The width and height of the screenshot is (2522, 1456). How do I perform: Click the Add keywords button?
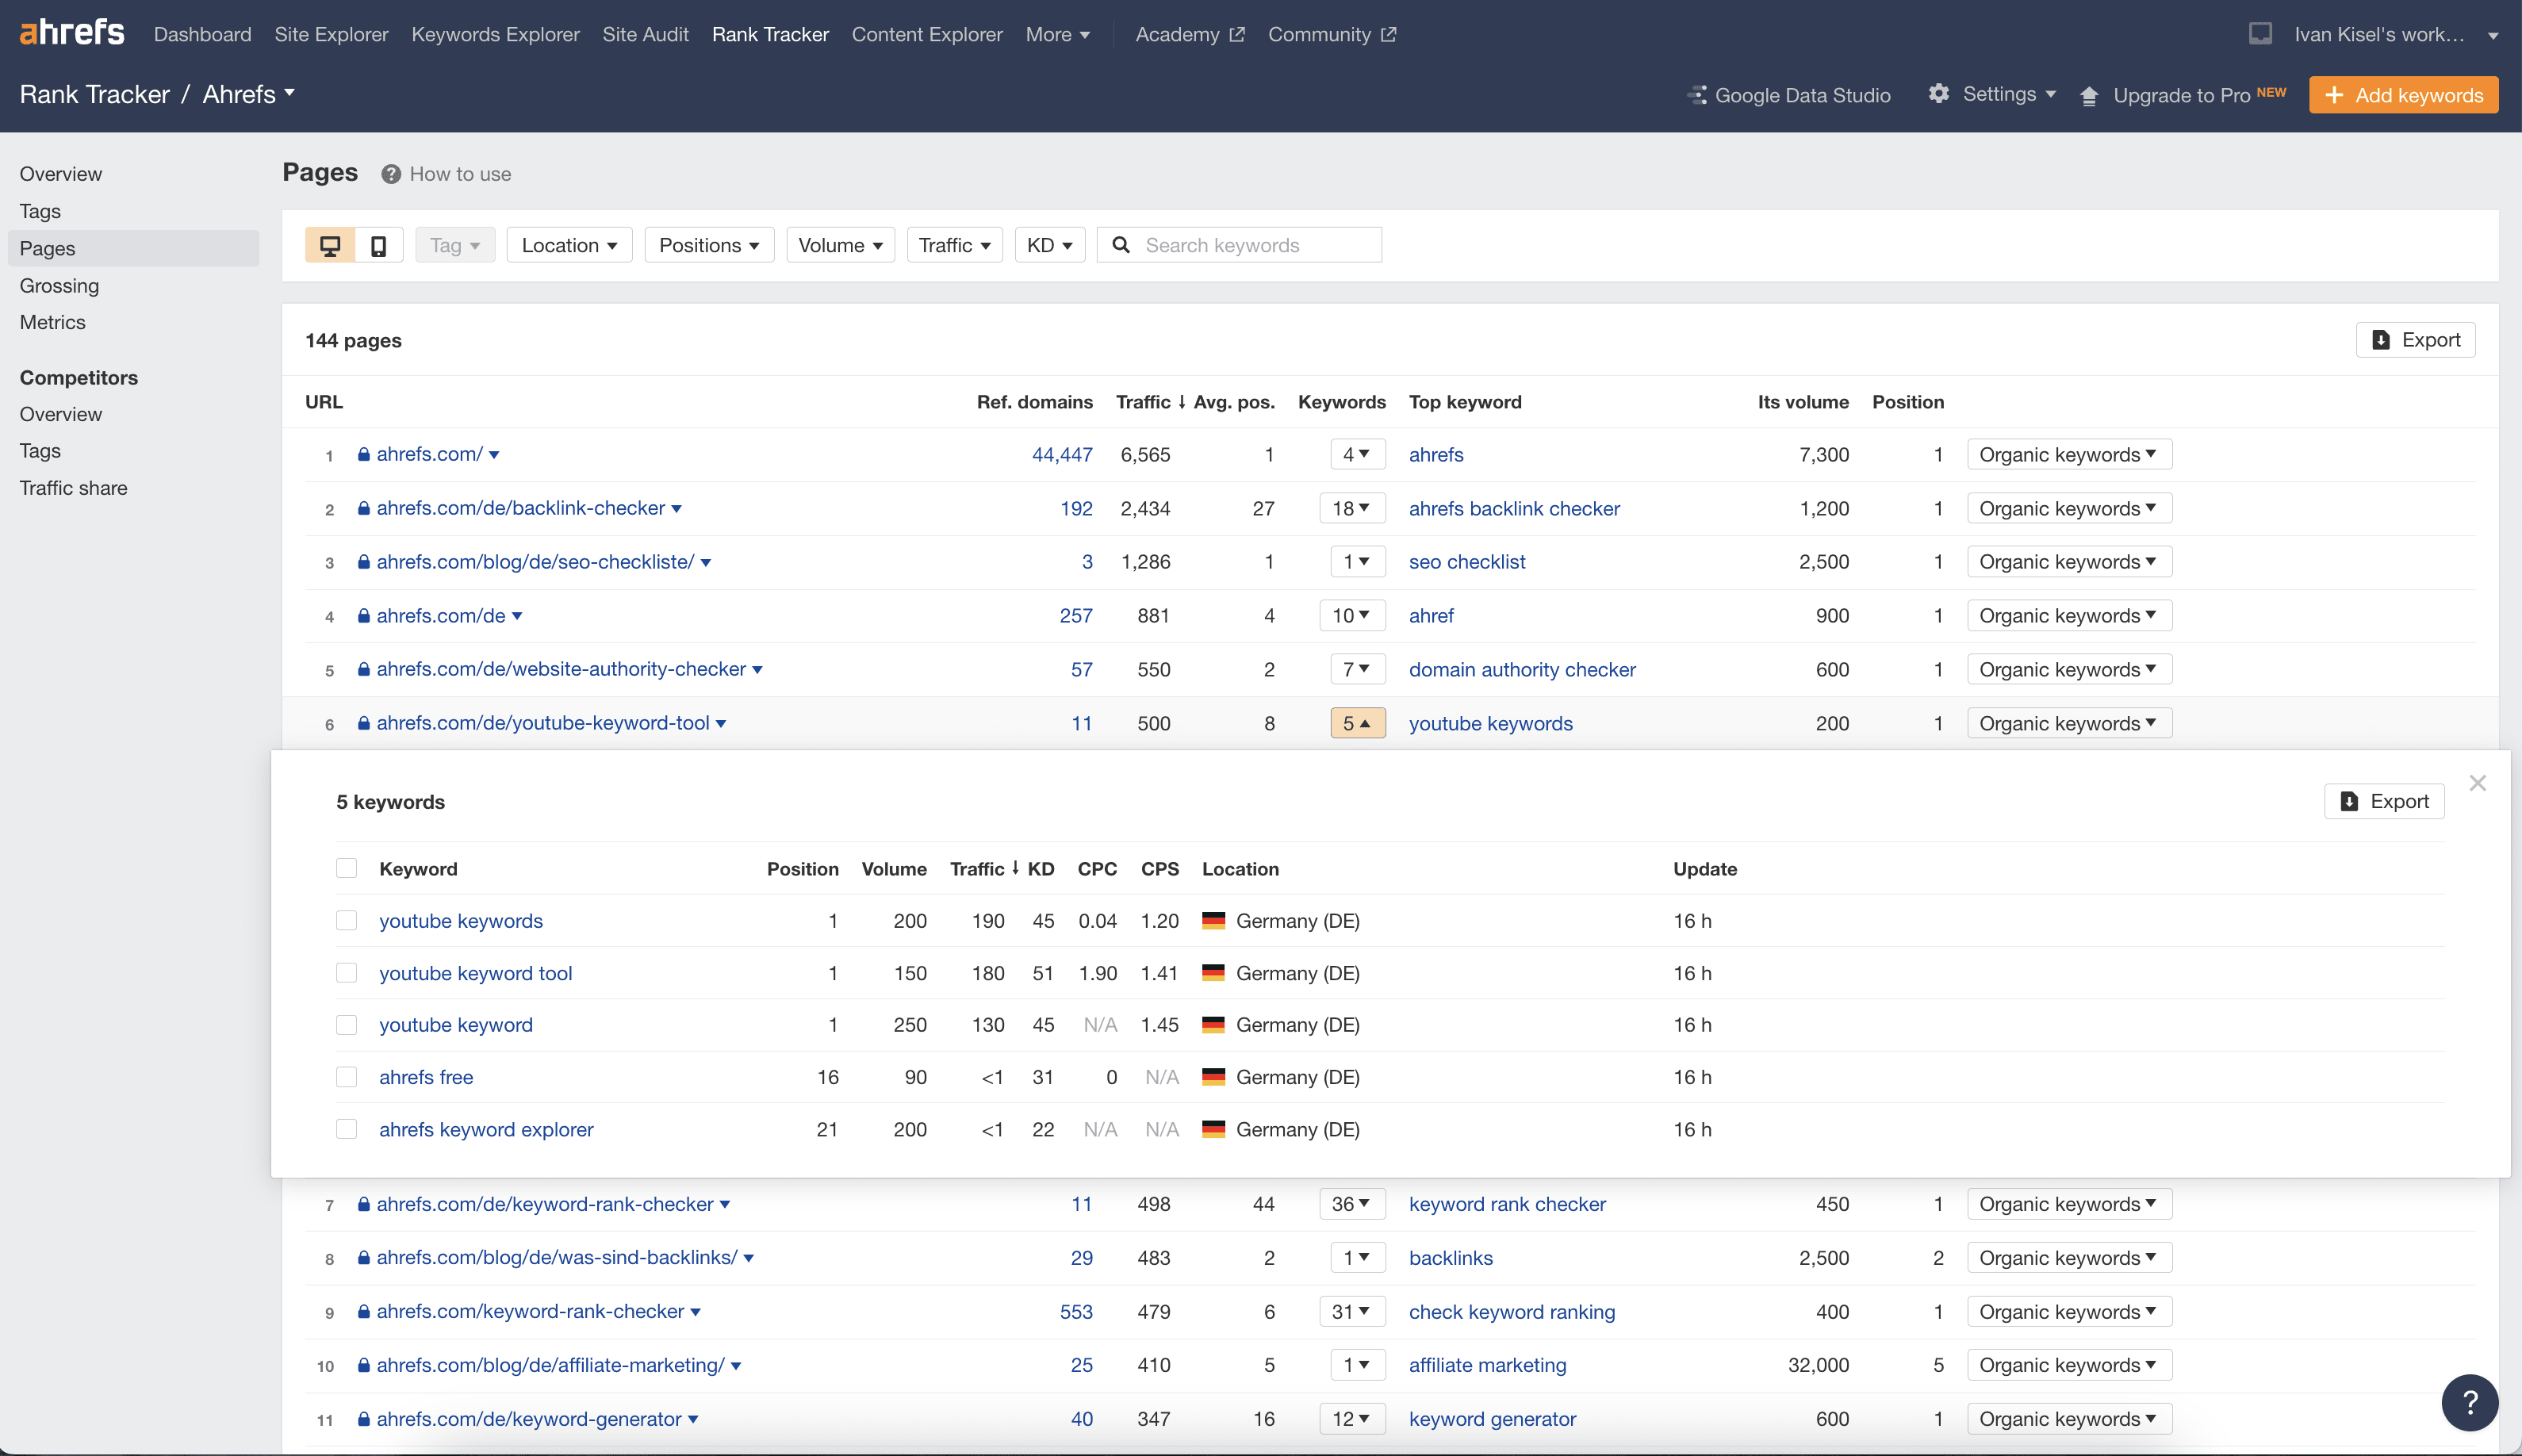click(x=2403, y=95)
